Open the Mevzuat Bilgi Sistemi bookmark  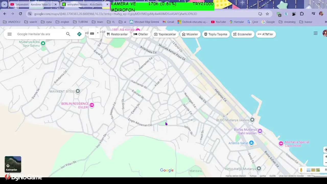click(x=144, y=22)
